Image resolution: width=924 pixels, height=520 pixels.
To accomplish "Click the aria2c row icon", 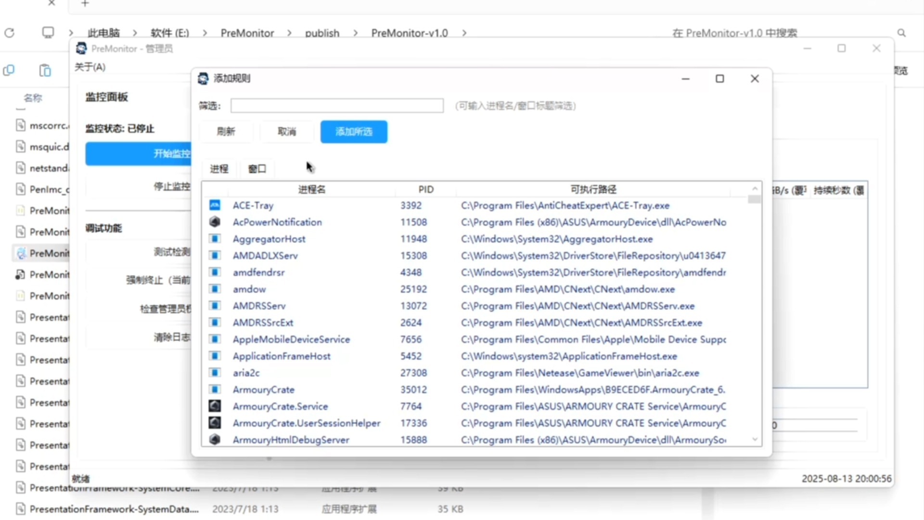I will coord(215,373).
